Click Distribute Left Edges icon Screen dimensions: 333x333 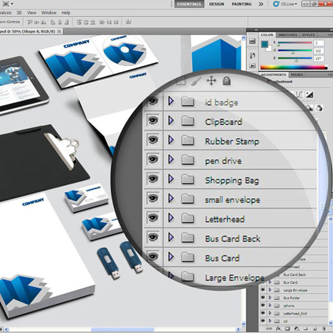pos(102,22)
